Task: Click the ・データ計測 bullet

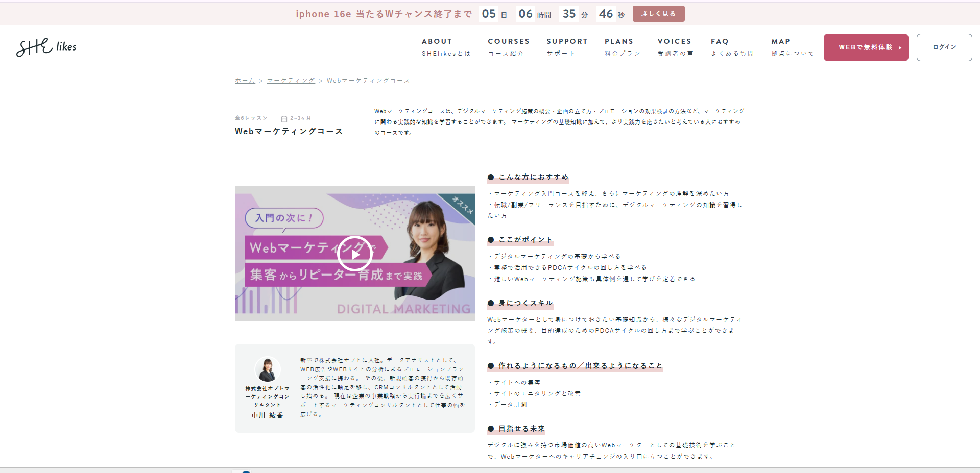Action: (507, 404)
